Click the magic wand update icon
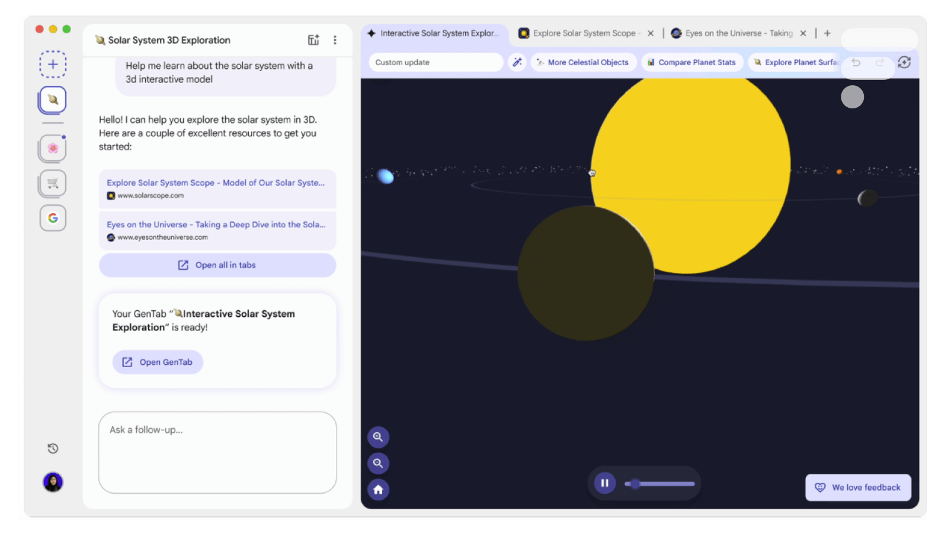 tap(517, 62)
